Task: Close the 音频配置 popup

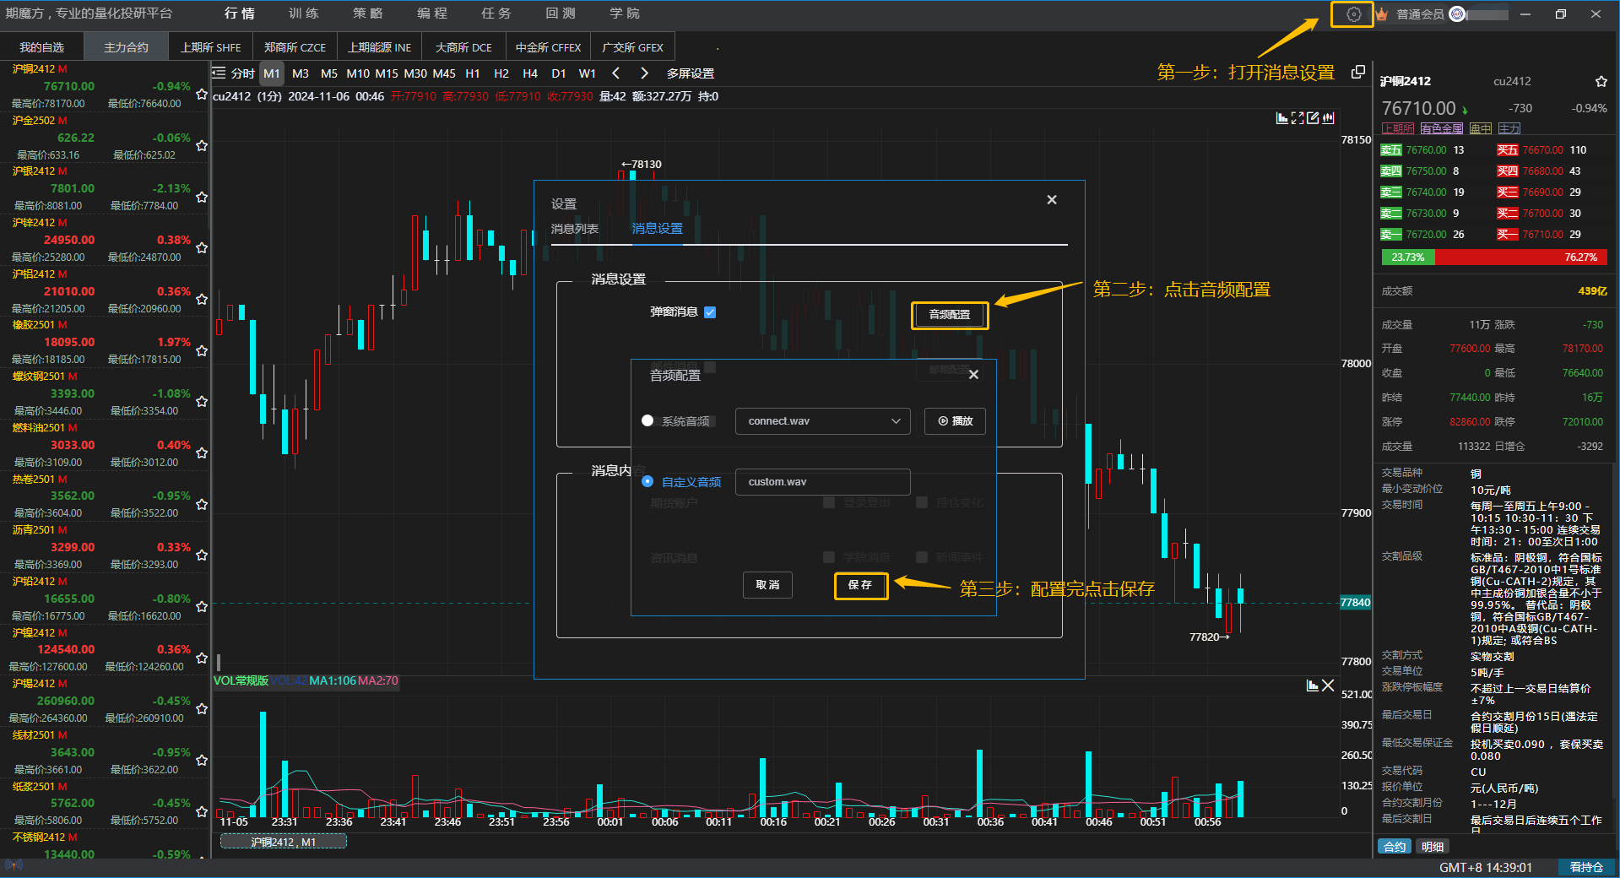Action: [973, 375]
